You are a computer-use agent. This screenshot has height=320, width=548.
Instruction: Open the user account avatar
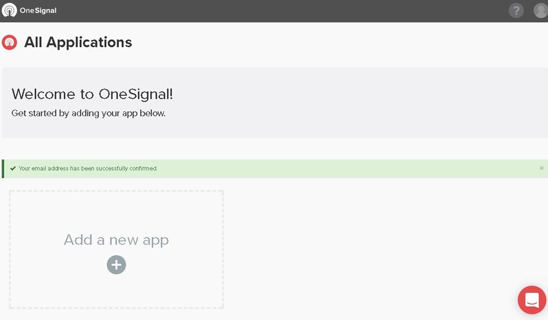[x=541, y=11]
